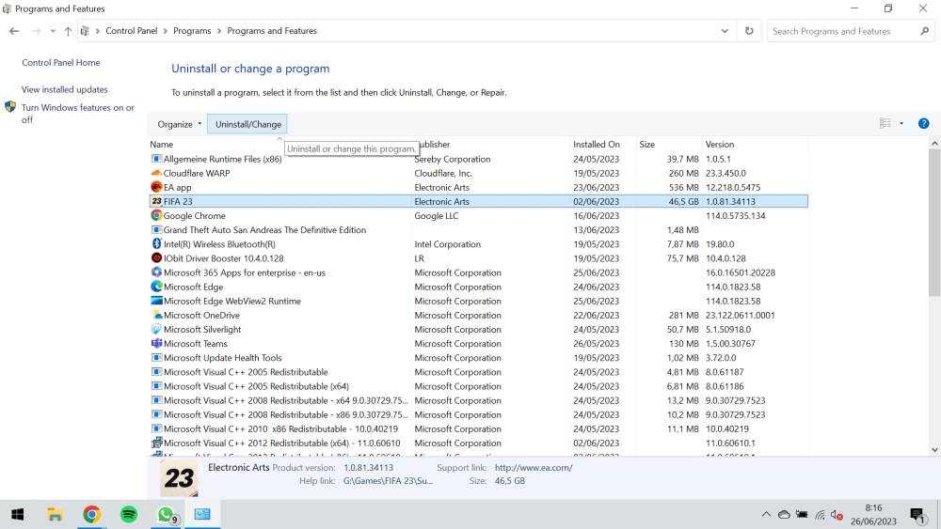Click the Intel Wireless Bluetooth icon

(x=156, y=244)
